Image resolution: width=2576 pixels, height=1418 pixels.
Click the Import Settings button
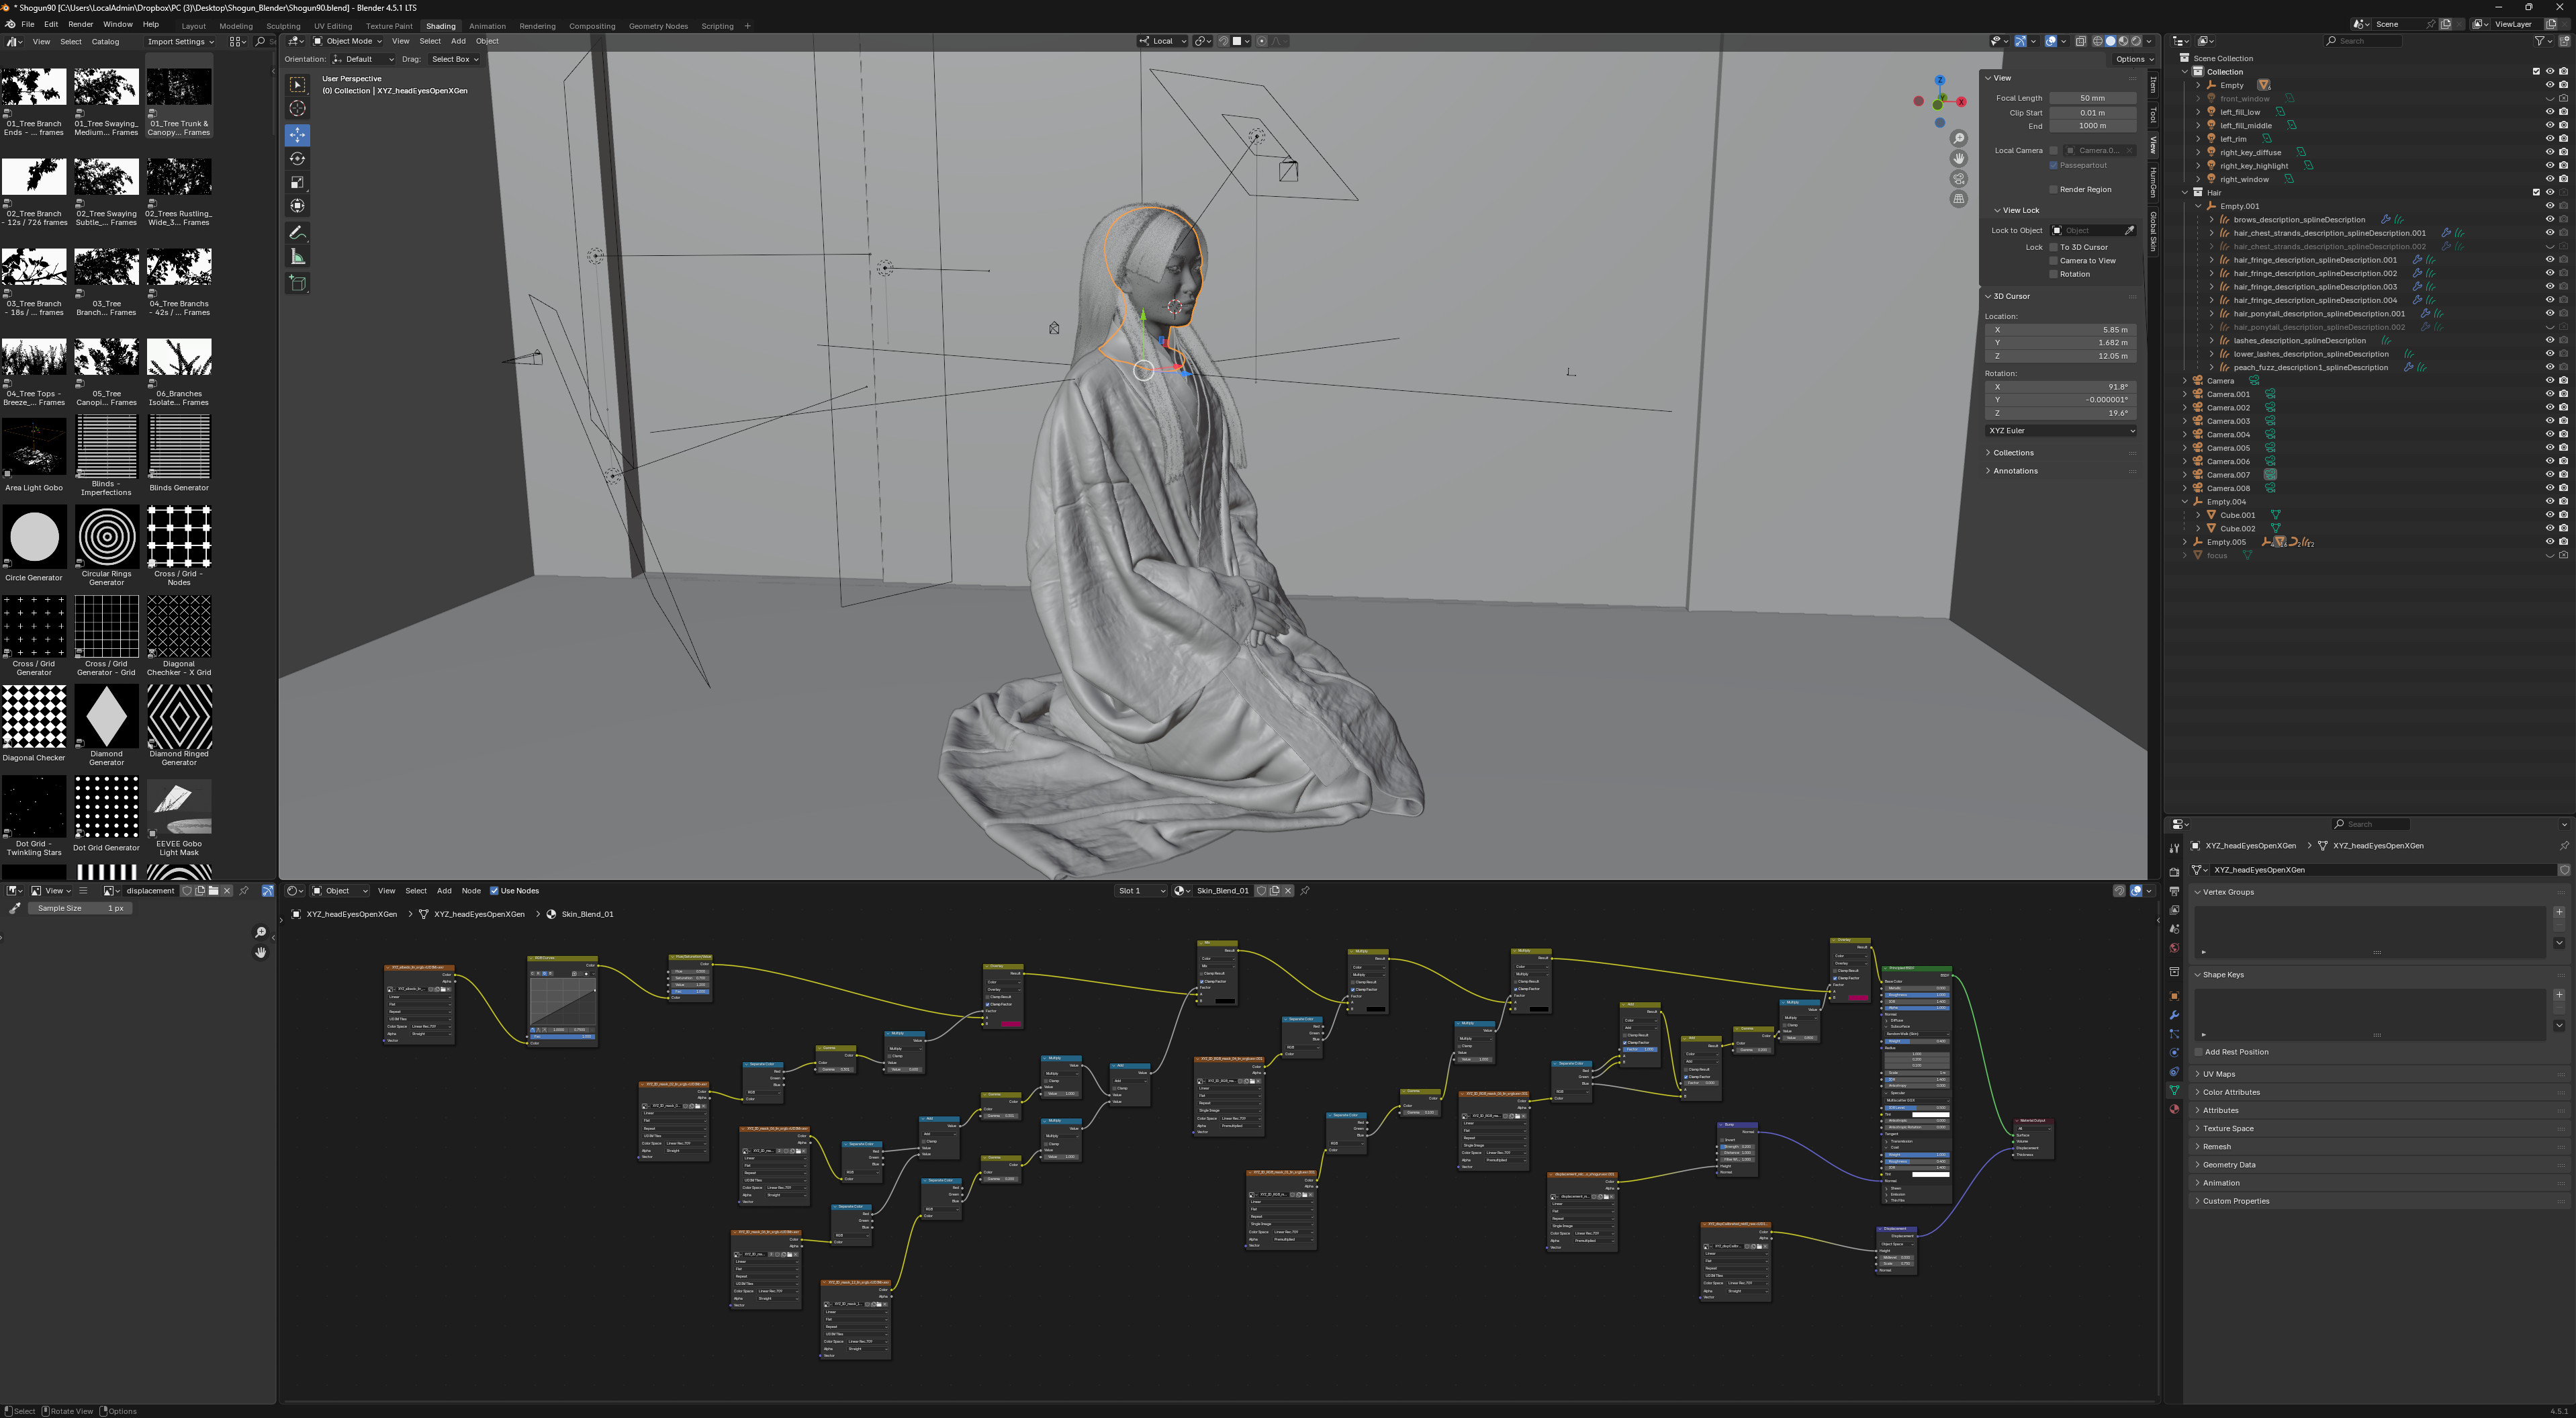(180, 42)
